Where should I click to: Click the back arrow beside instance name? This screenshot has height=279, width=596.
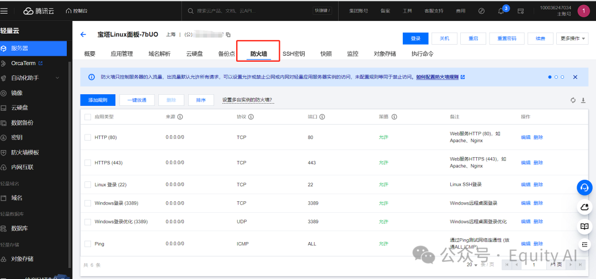pos(83,34)
